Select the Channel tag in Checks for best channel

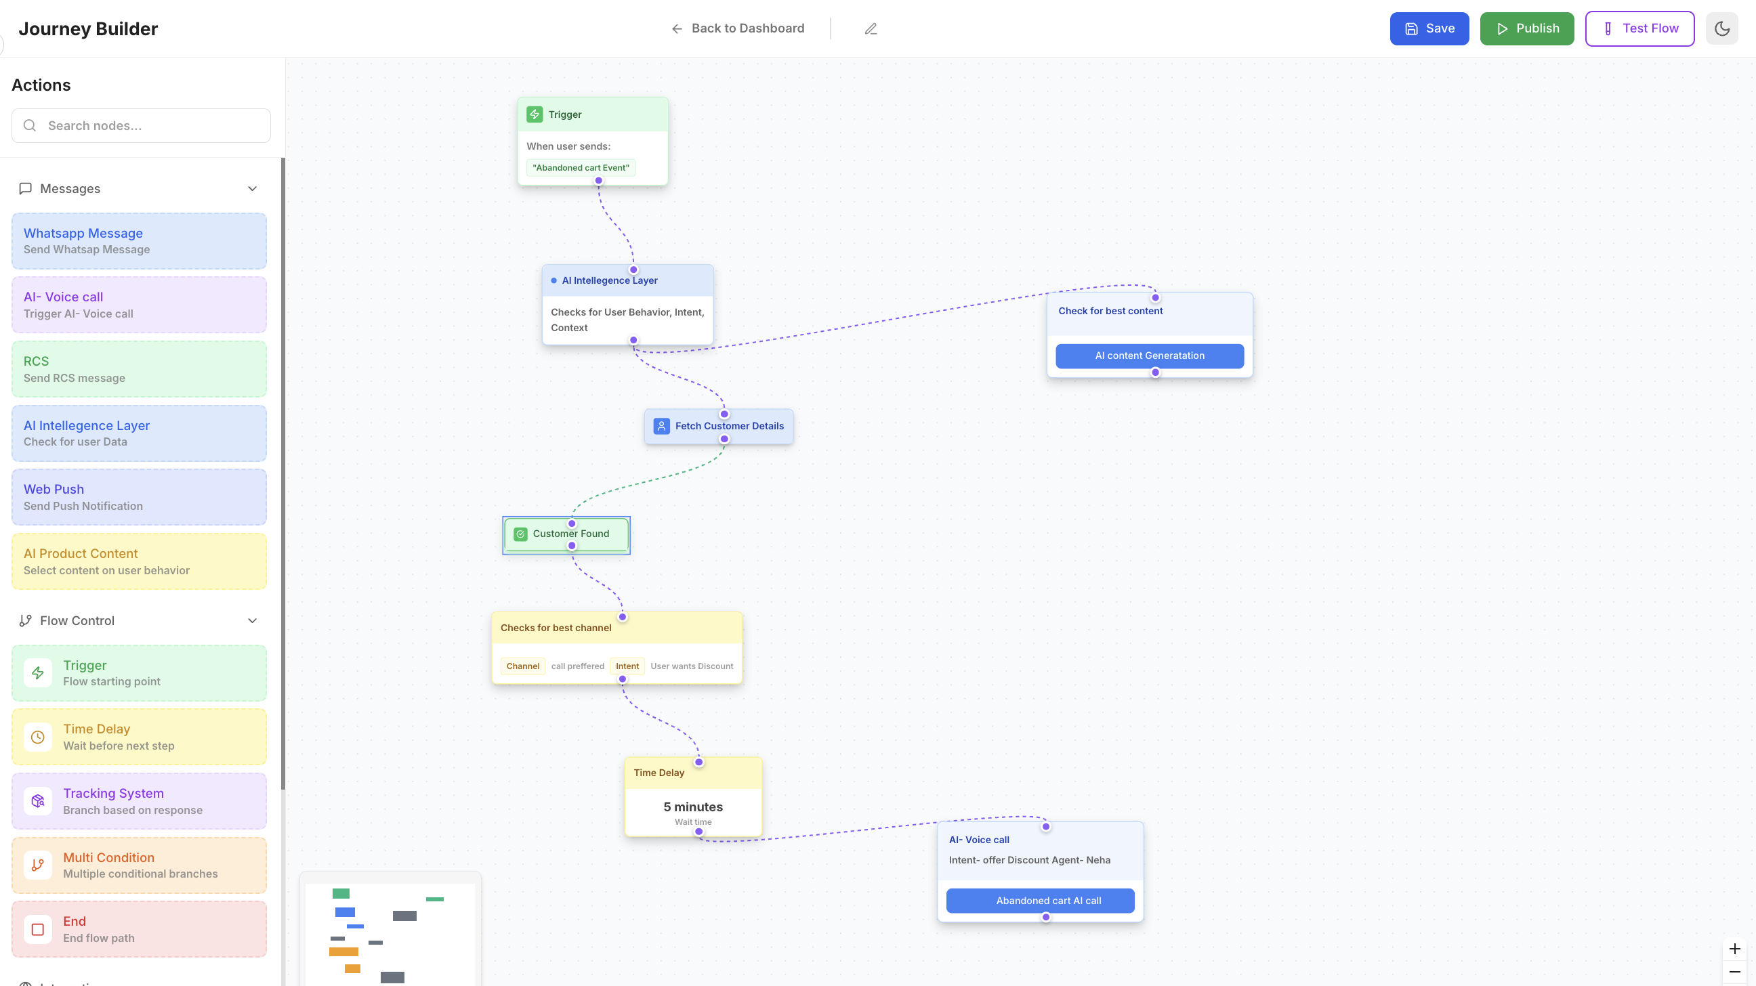point(522,666)
